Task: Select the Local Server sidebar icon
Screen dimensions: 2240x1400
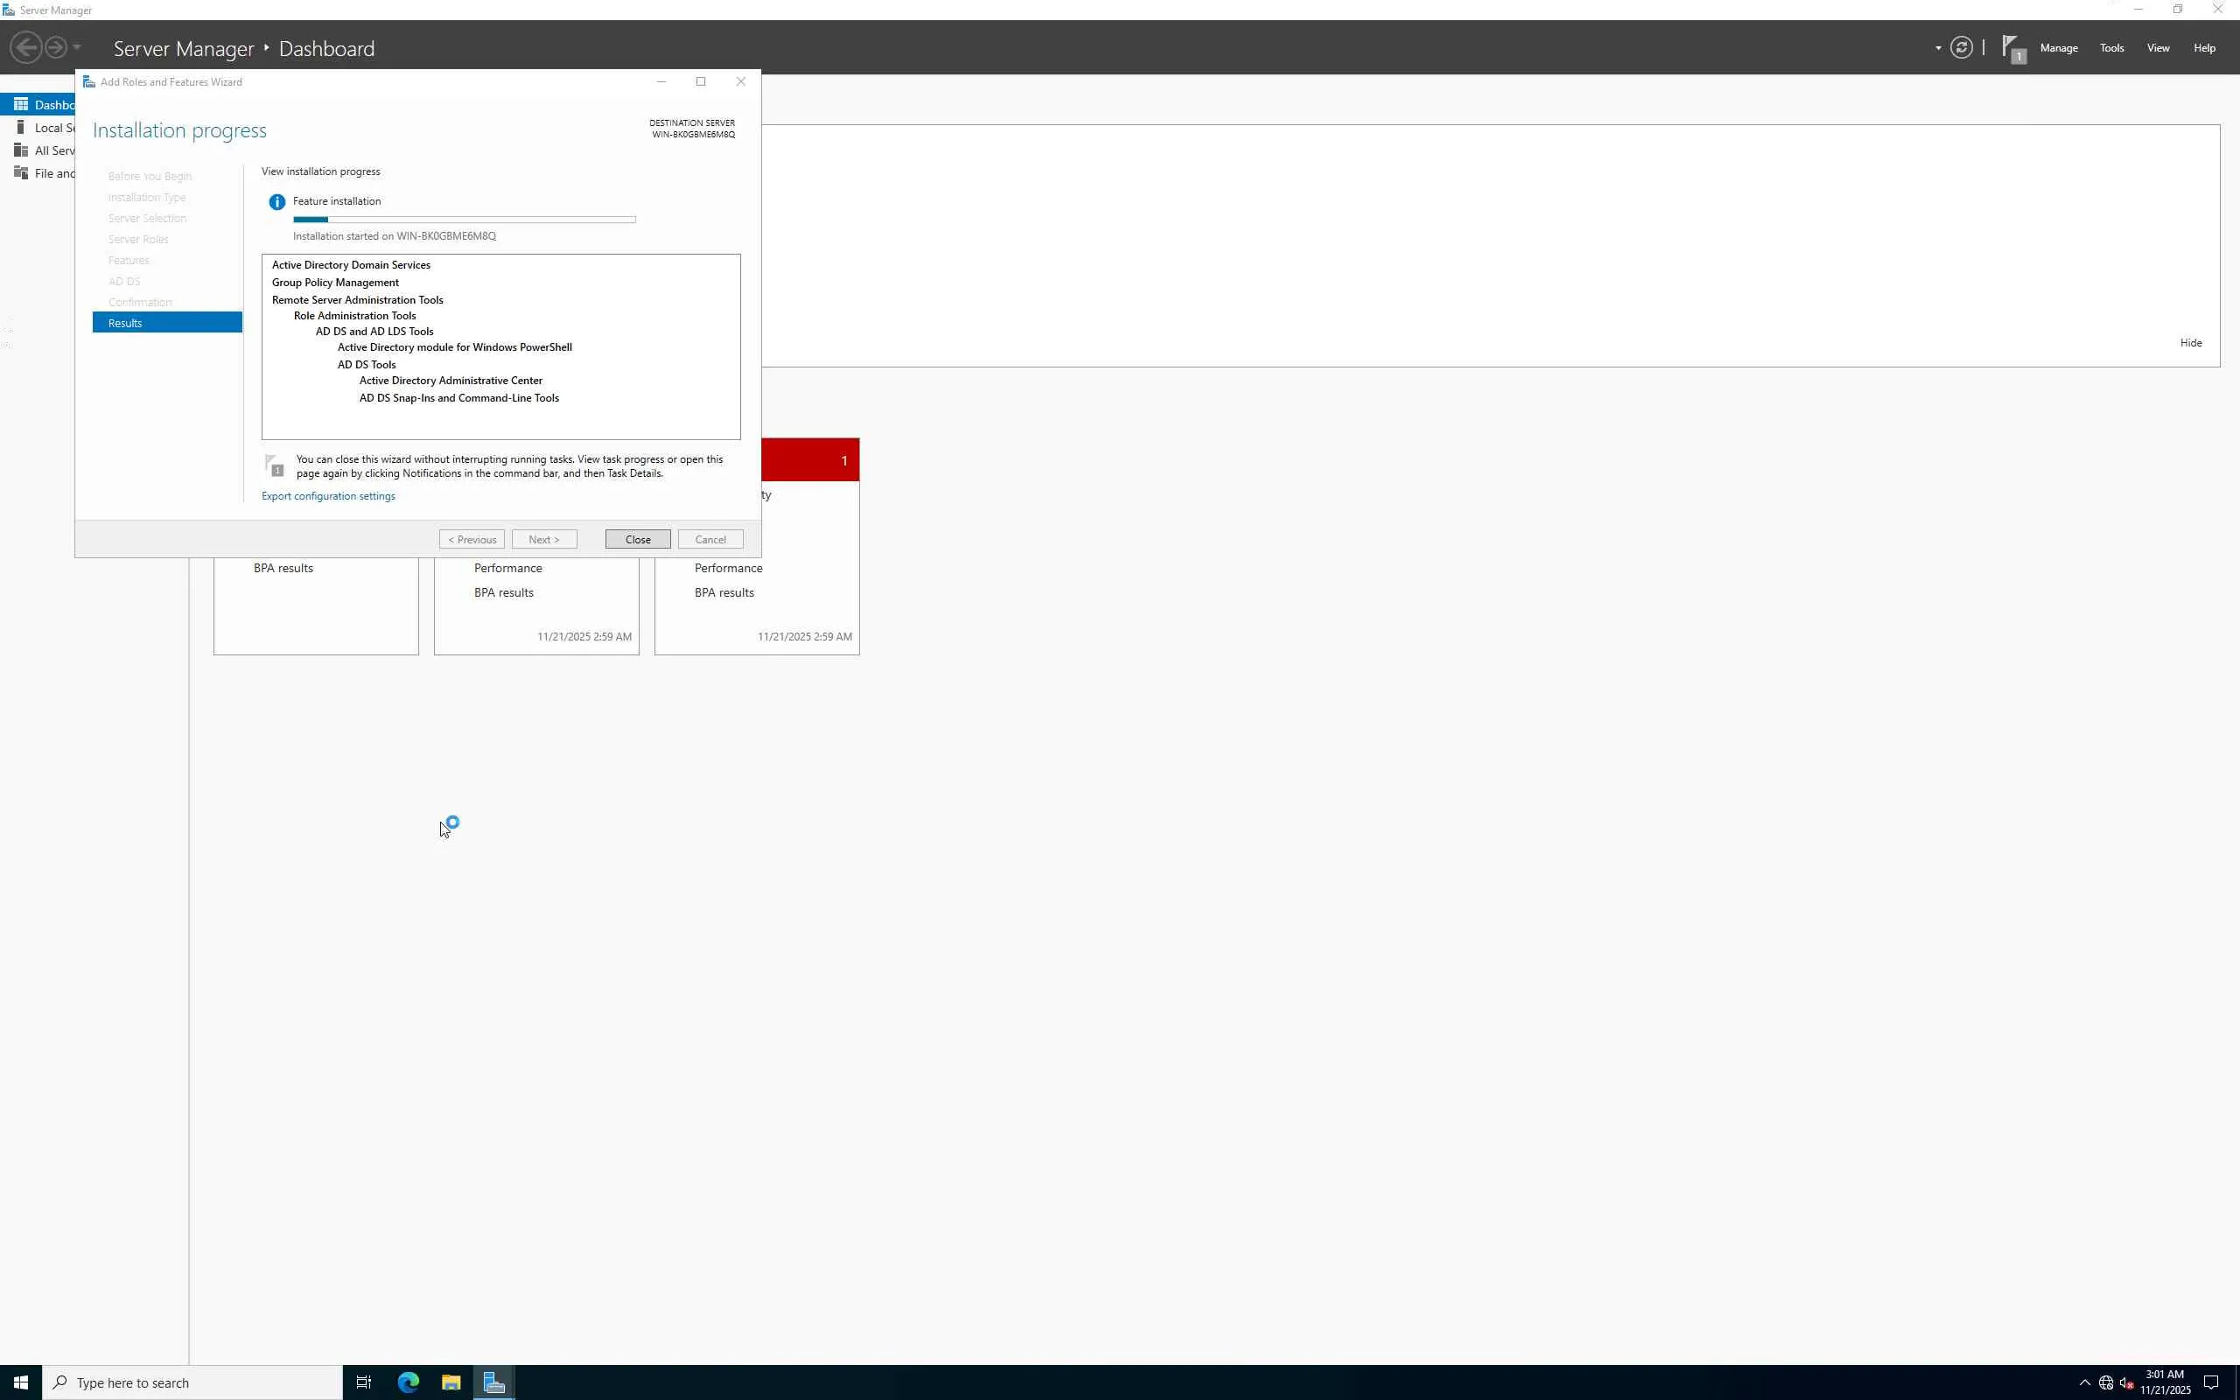Action: (20, 128)
